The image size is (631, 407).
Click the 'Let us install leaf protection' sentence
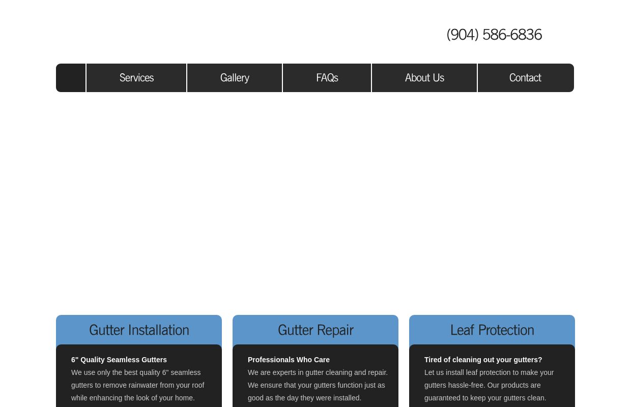(489, 372)
